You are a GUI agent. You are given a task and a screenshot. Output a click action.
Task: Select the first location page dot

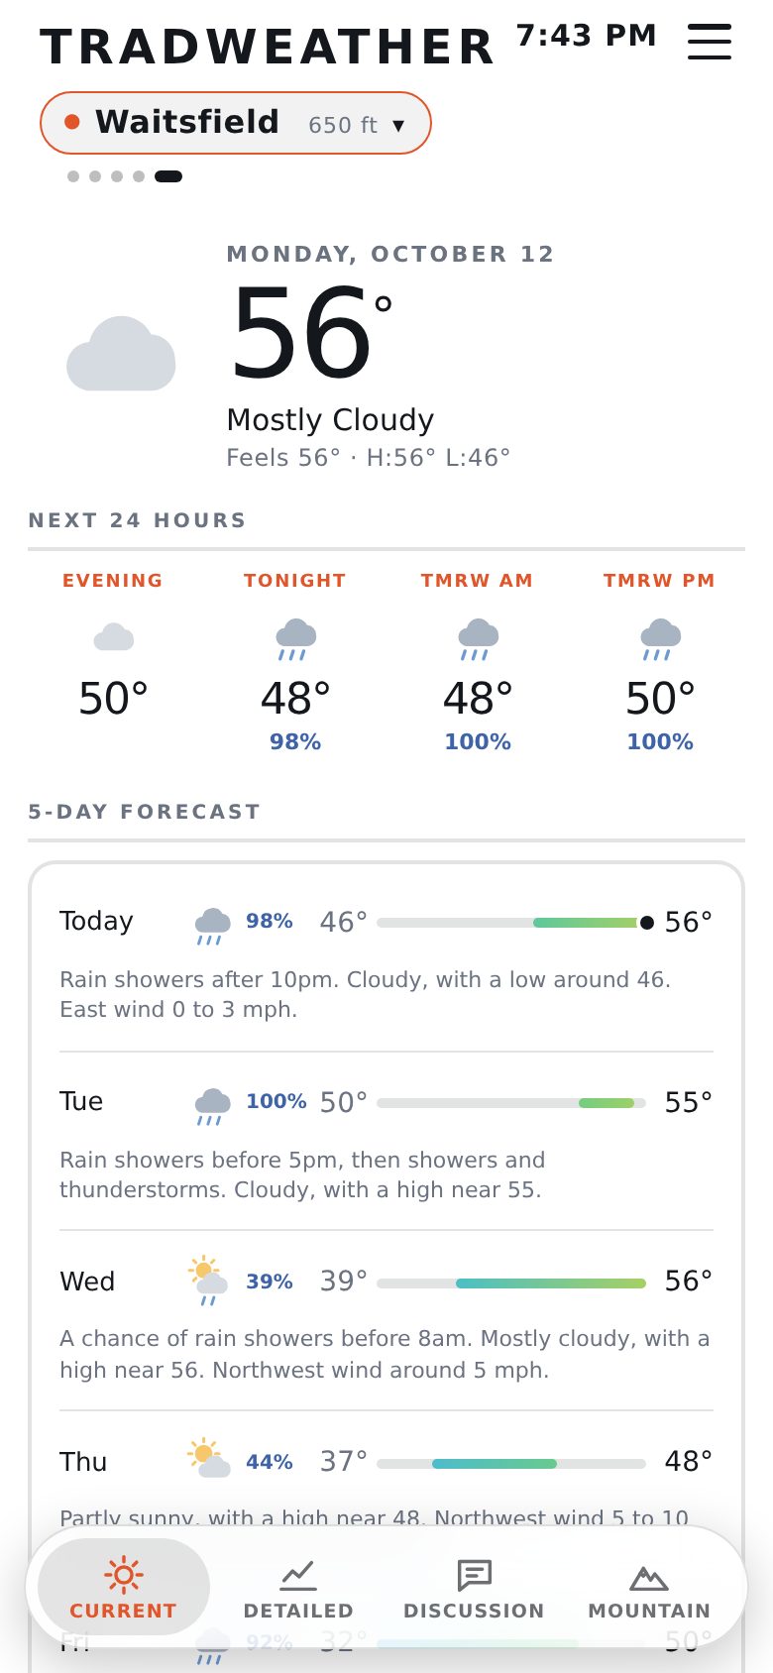tap(73, 176)
